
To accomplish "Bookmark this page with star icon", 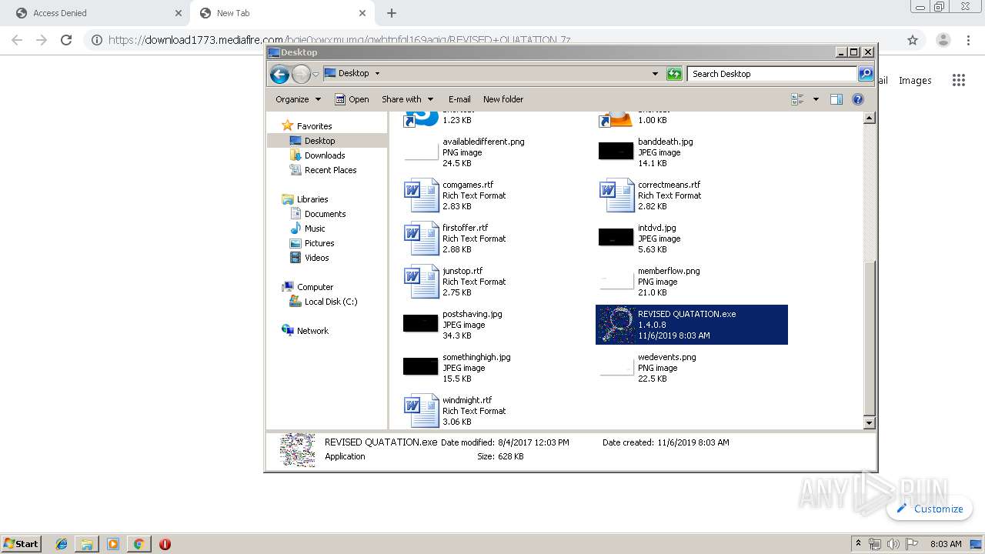I will tap(913, 40).
